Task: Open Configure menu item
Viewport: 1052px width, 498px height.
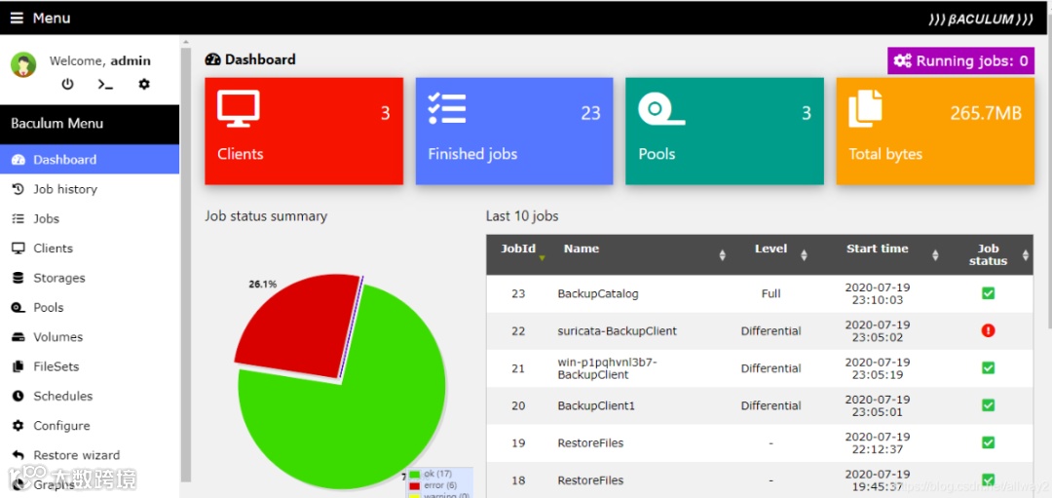Action: click(90, 426)
